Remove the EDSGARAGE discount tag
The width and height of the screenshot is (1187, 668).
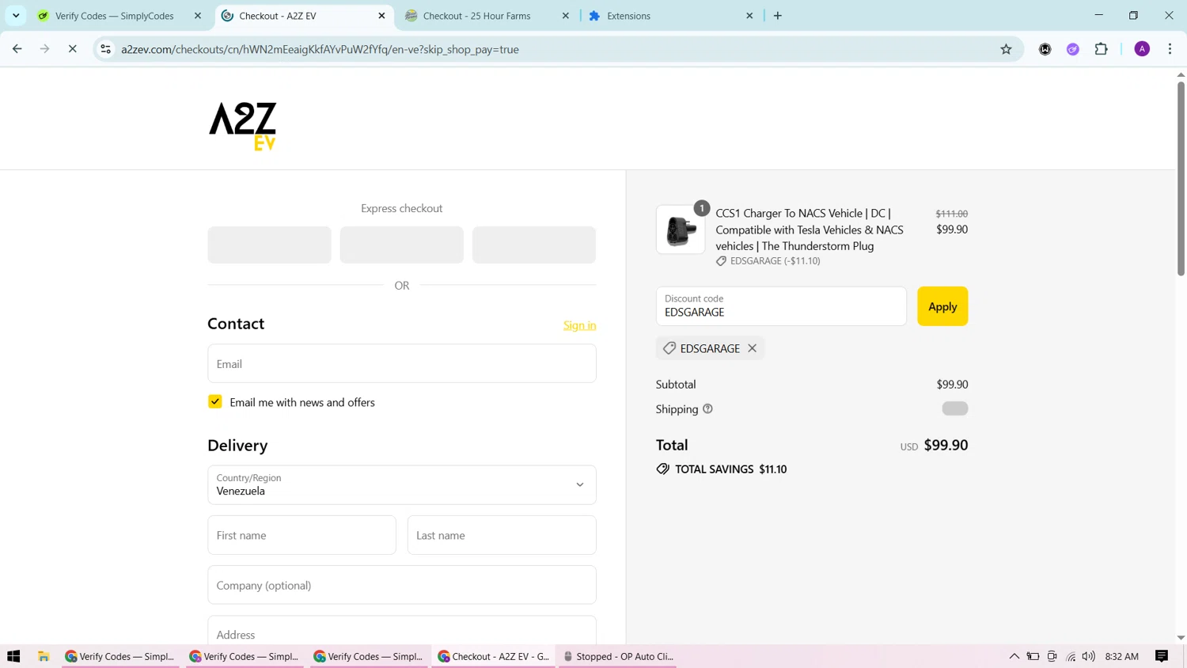tap(752, 348)
